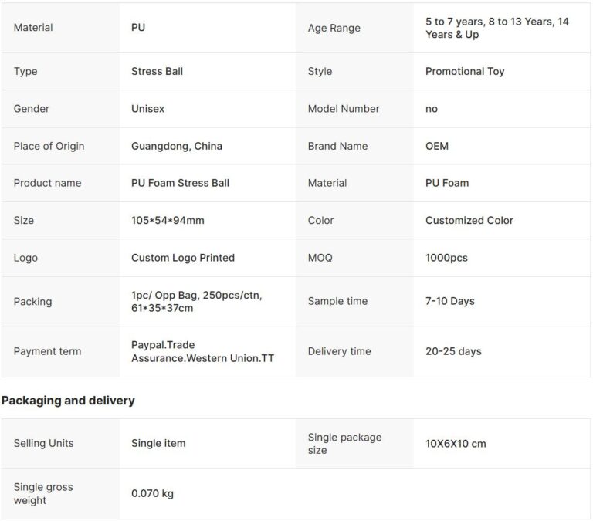Select the payment term value with Paypal
The height and width of the screenshot is (521, 593).
tap(202, 351)
